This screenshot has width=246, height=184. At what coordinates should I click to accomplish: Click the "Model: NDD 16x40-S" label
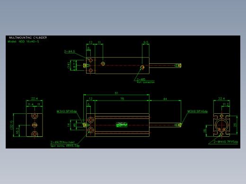coord(23,42)
